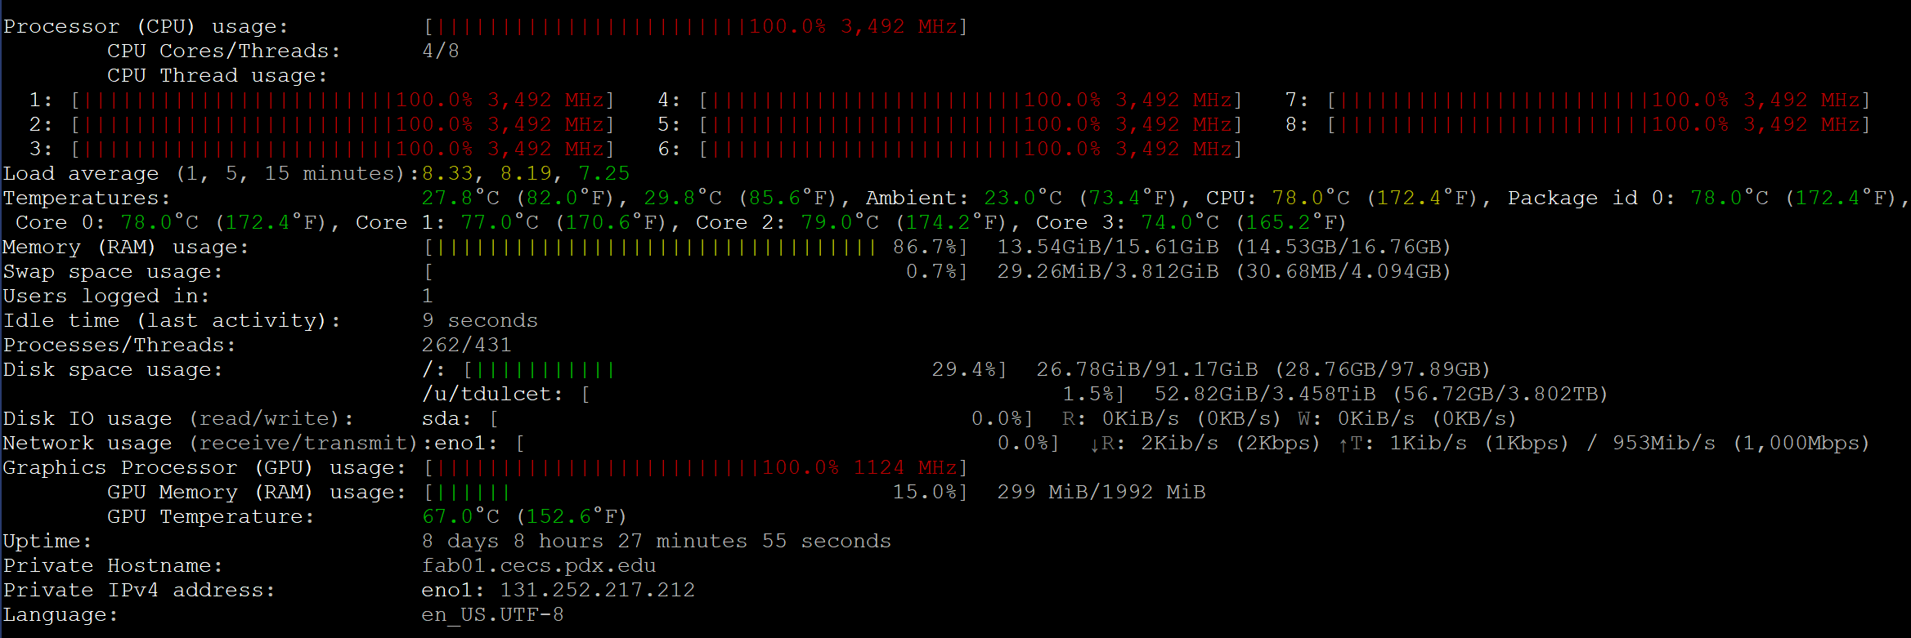Click thread 7 usage bar
The height and width of the screenshot is (638, 1911).
pos(1599,100)
